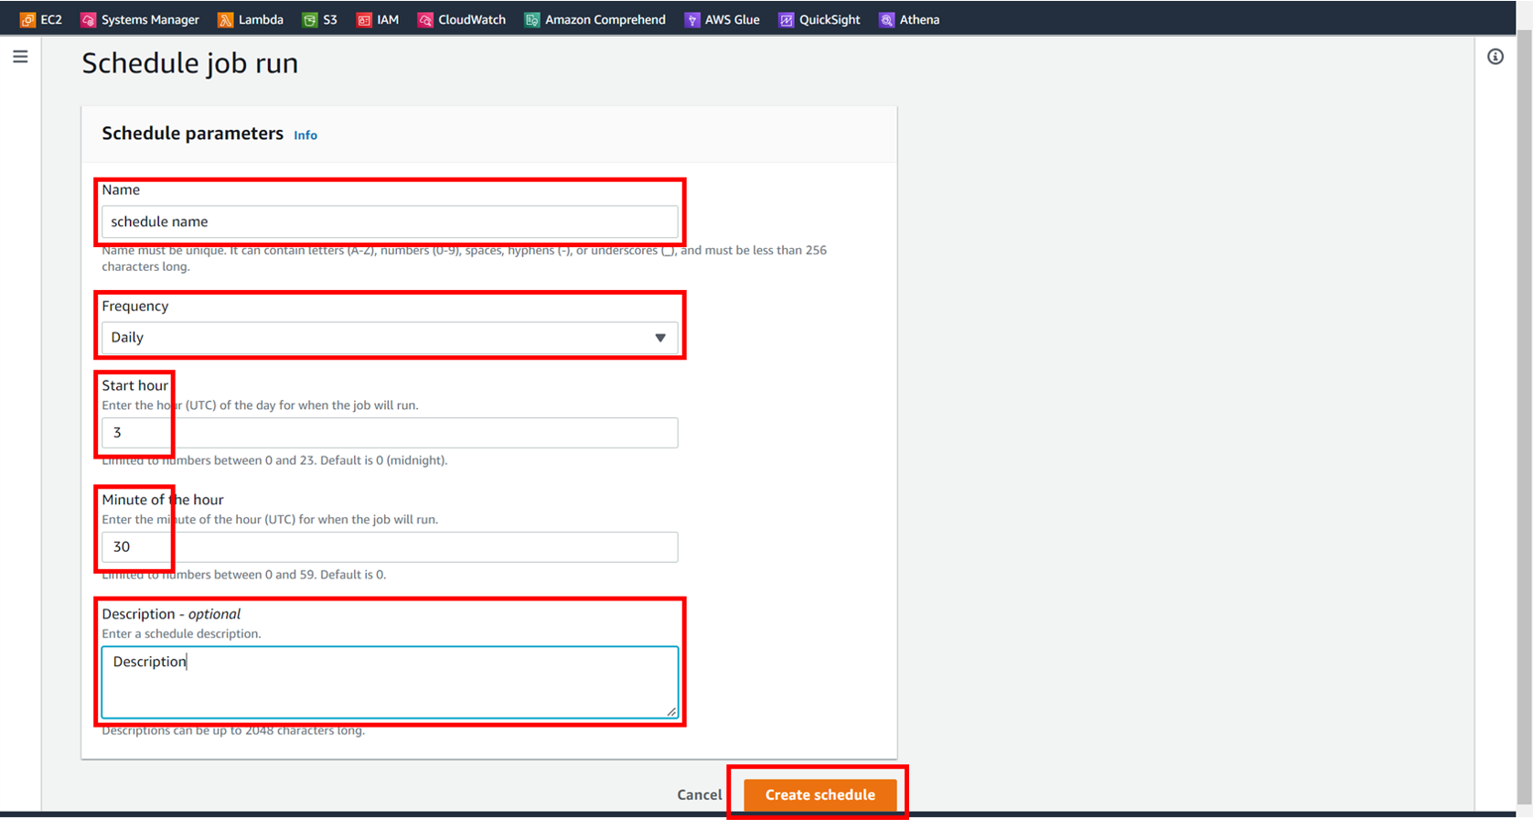Click the Schedule parameters section title
The height and width of the screenshot is (820, 1533).
(193, 134)
